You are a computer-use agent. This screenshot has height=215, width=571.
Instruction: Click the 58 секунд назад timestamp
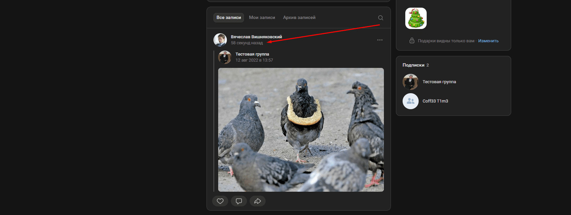coord(247,43)
